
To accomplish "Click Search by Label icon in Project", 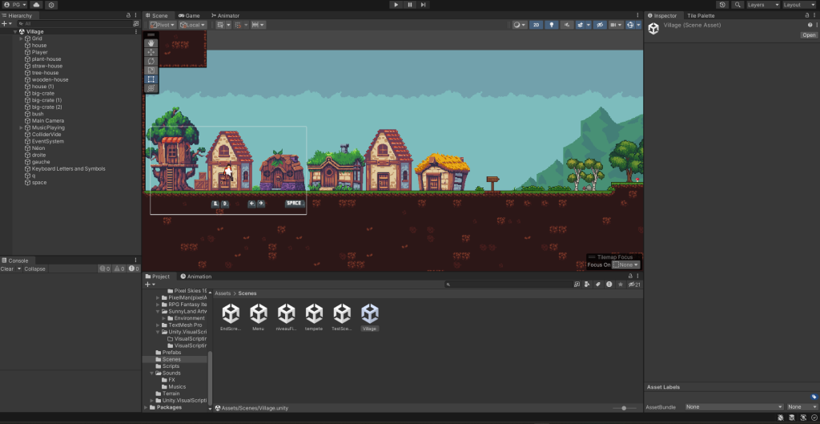I will point(597,285).
